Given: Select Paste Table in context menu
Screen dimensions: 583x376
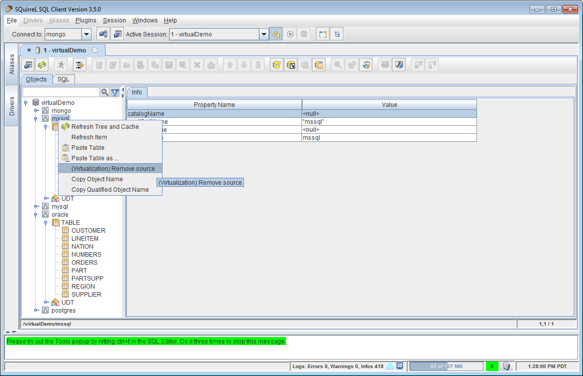Looking at the screenshot, I should click(x=110, y=147).
